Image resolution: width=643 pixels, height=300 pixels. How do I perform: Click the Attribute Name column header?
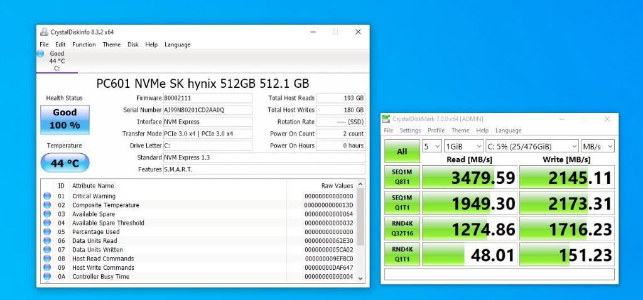pyautogui.click(x=178, y=186)
